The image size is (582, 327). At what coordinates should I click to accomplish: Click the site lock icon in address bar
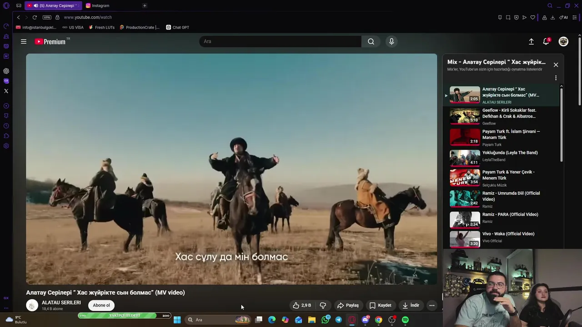(x=57, y=17)
